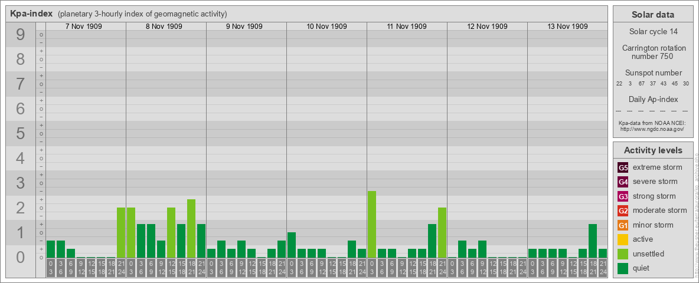The height and width of the screenshot is (283, 699).
Task: Click the G3 strong storm badge
Action: 623,196
